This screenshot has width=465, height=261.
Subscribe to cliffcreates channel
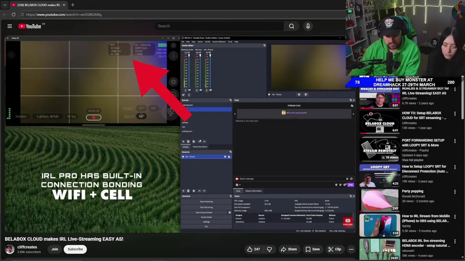point(75,249)
